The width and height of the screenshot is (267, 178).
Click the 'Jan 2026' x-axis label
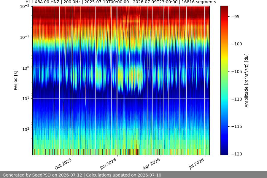108,164
